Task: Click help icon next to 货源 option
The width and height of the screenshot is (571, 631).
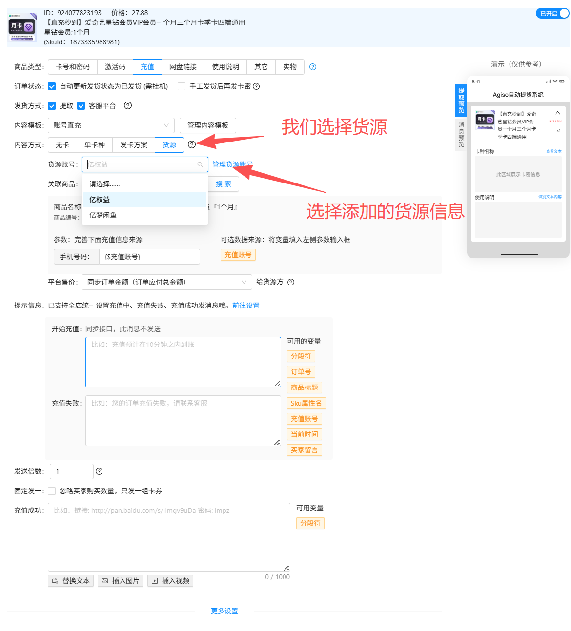Action: pos(192,144)
